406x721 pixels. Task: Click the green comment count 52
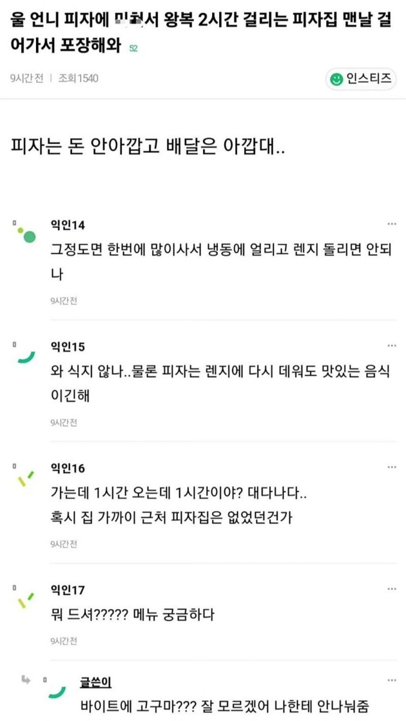pyautogui.click(x=134, y=49)
